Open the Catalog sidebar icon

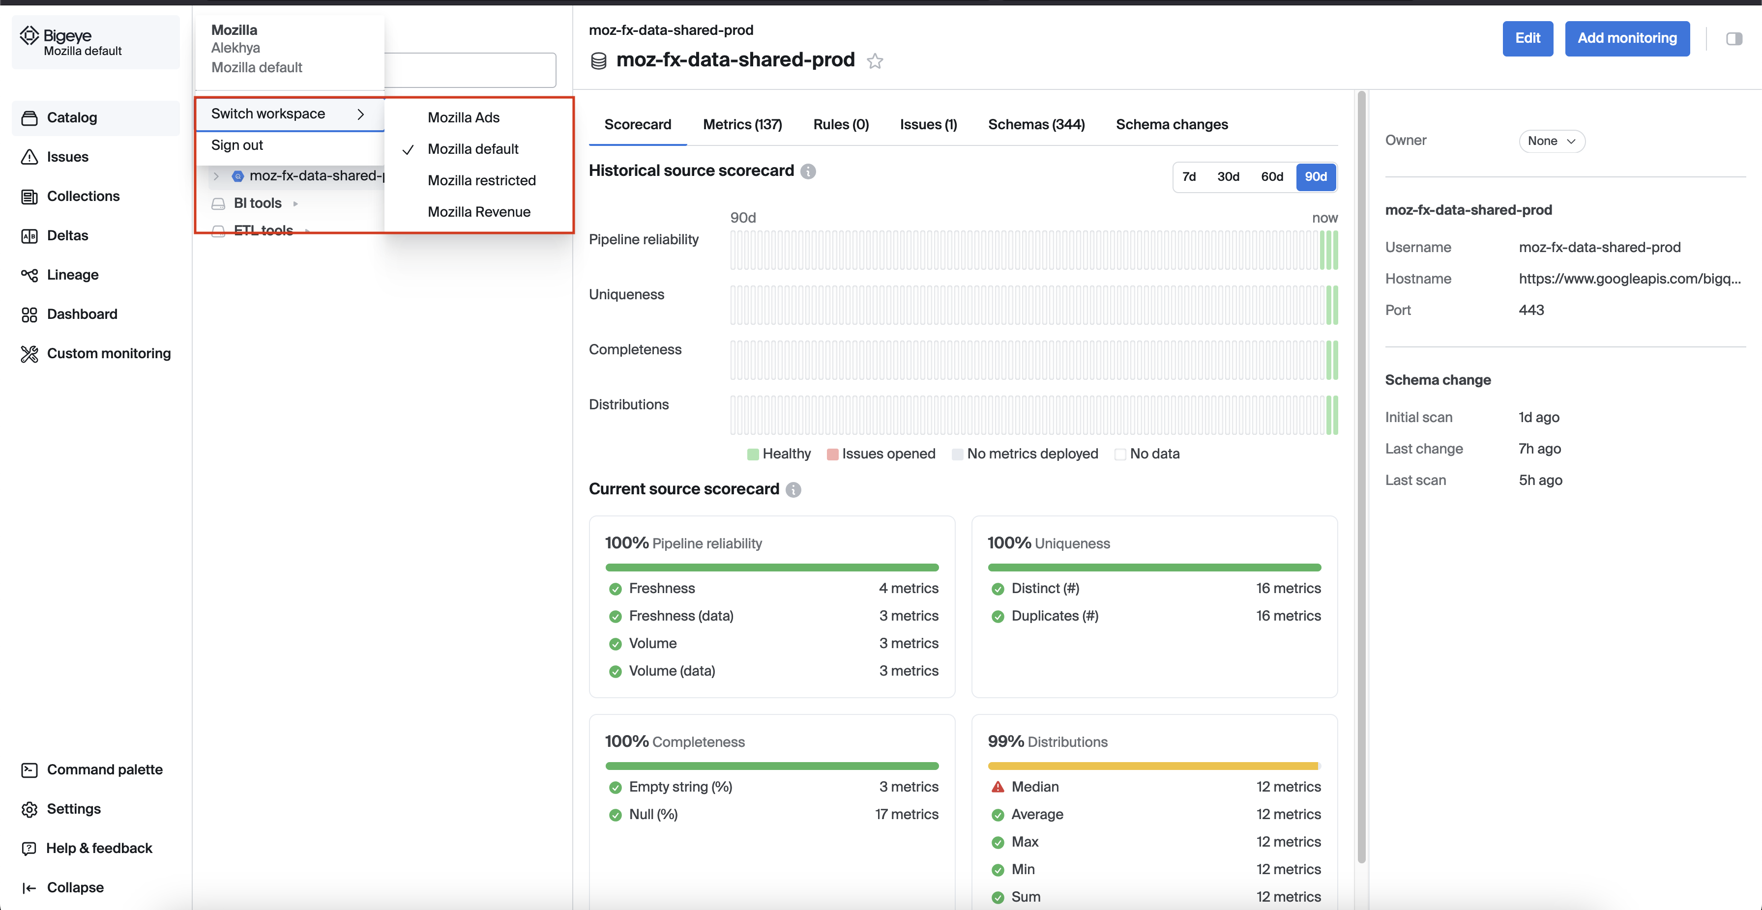[x=29, y=117]
